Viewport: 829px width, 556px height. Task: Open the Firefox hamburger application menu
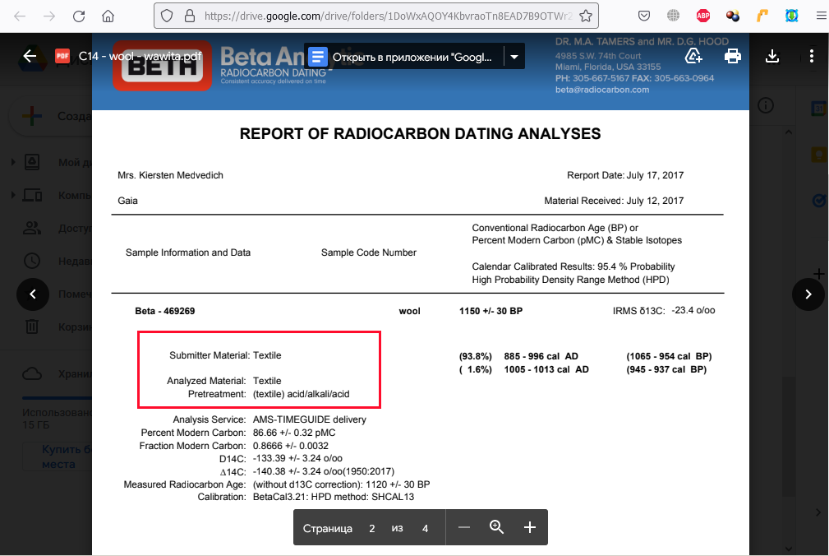821,16
